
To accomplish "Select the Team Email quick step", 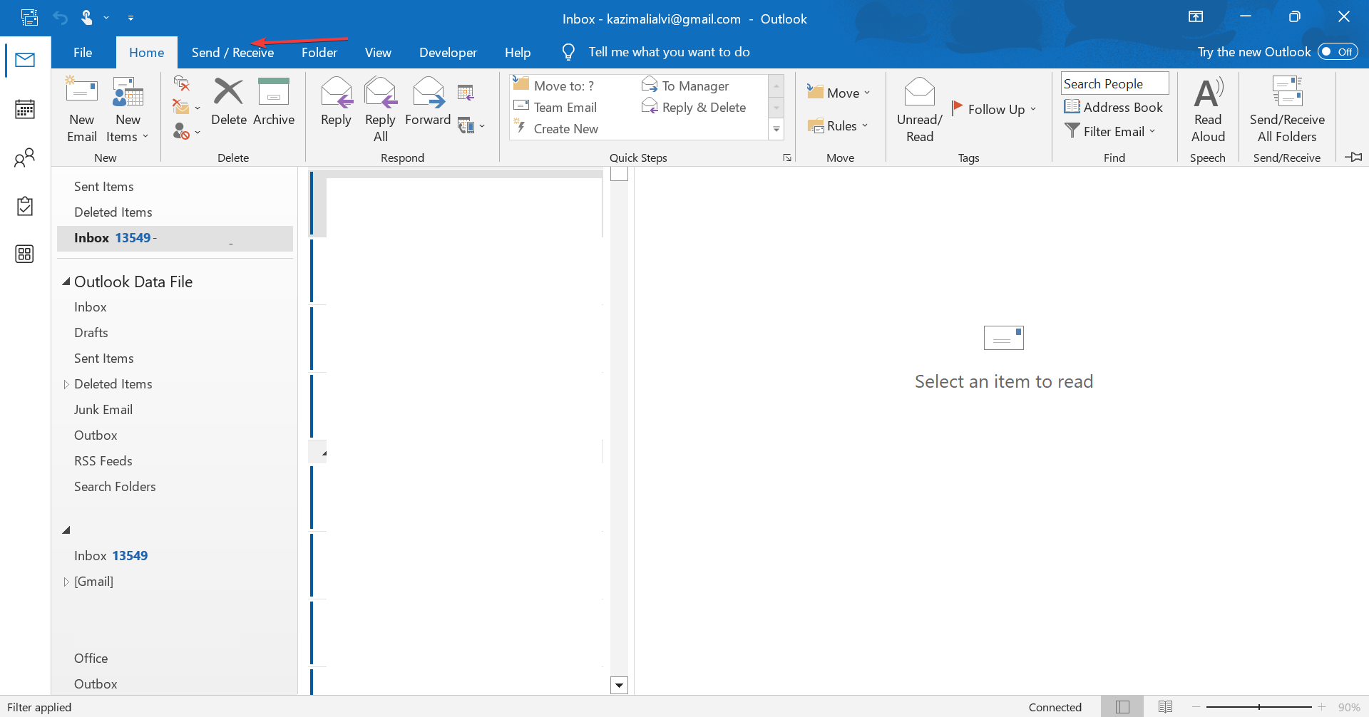I will click(x=555, y=107).
